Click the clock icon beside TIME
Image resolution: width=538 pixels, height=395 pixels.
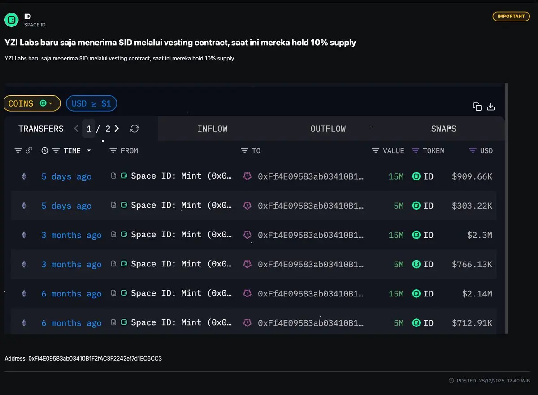coord(45,151)
